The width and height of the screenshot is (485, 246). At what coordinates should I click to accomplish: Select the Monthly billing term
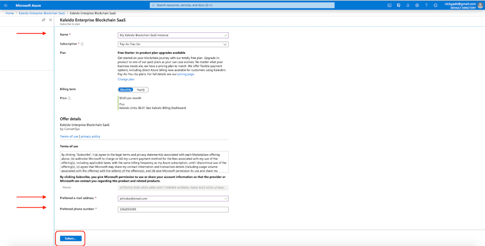[x=126, y=90]
